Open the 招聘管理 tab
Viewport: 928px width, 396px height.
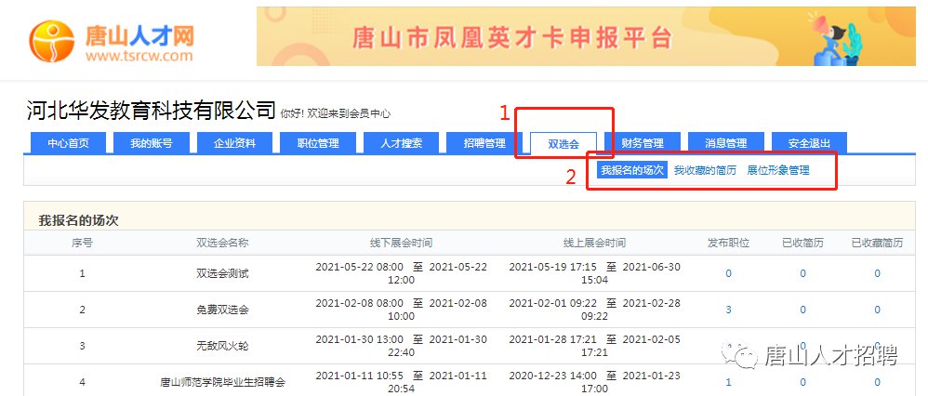tap(484, 143)
